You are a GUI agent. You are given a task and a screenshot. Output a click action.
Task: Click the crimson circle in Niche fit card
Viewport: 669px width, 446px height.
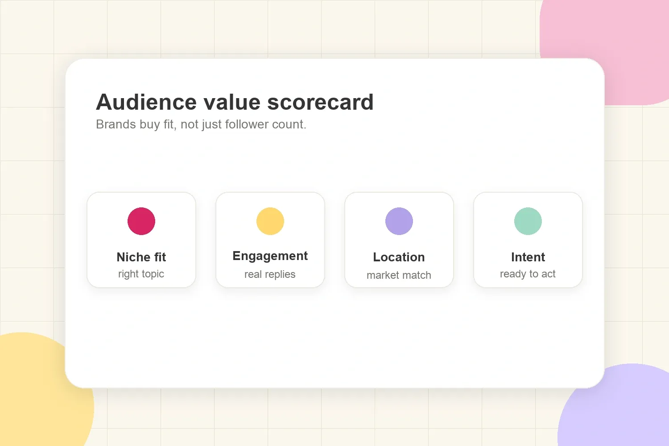141,221
